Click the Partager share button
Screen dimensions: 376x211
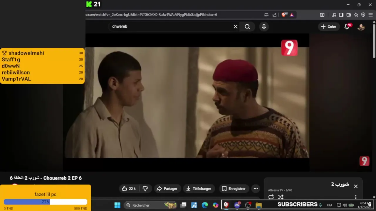point(167,189)
